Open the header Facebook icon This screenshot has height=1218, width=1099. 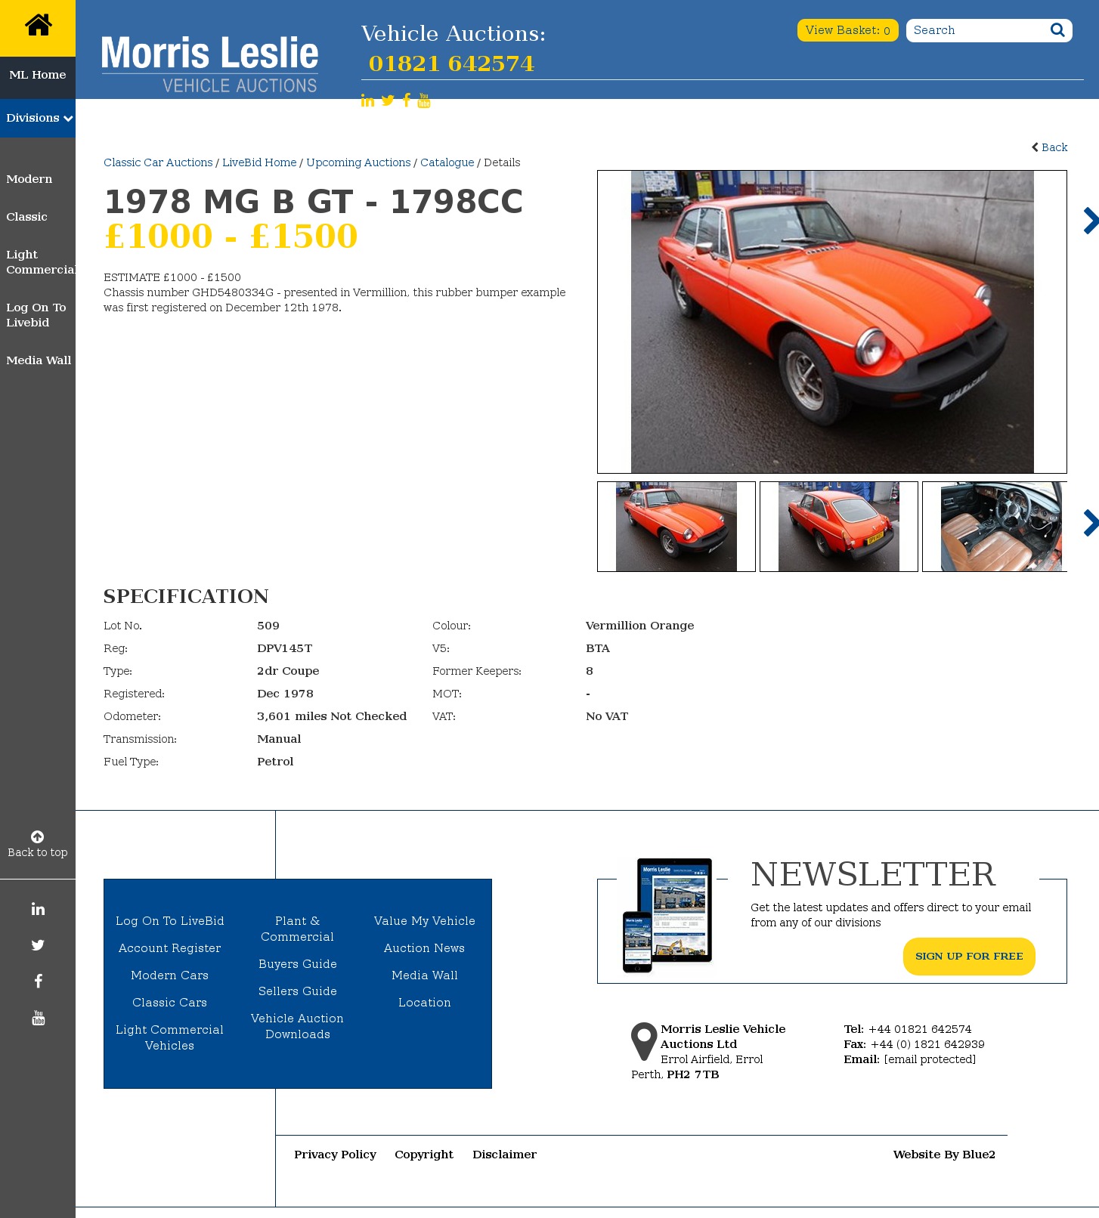(x=407, y=100)
